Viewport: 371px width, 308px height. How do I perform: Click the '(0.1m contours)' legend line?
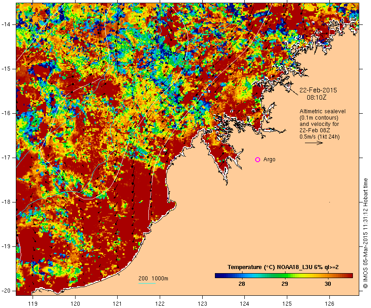pyautogui.click(x=319, y=118)
